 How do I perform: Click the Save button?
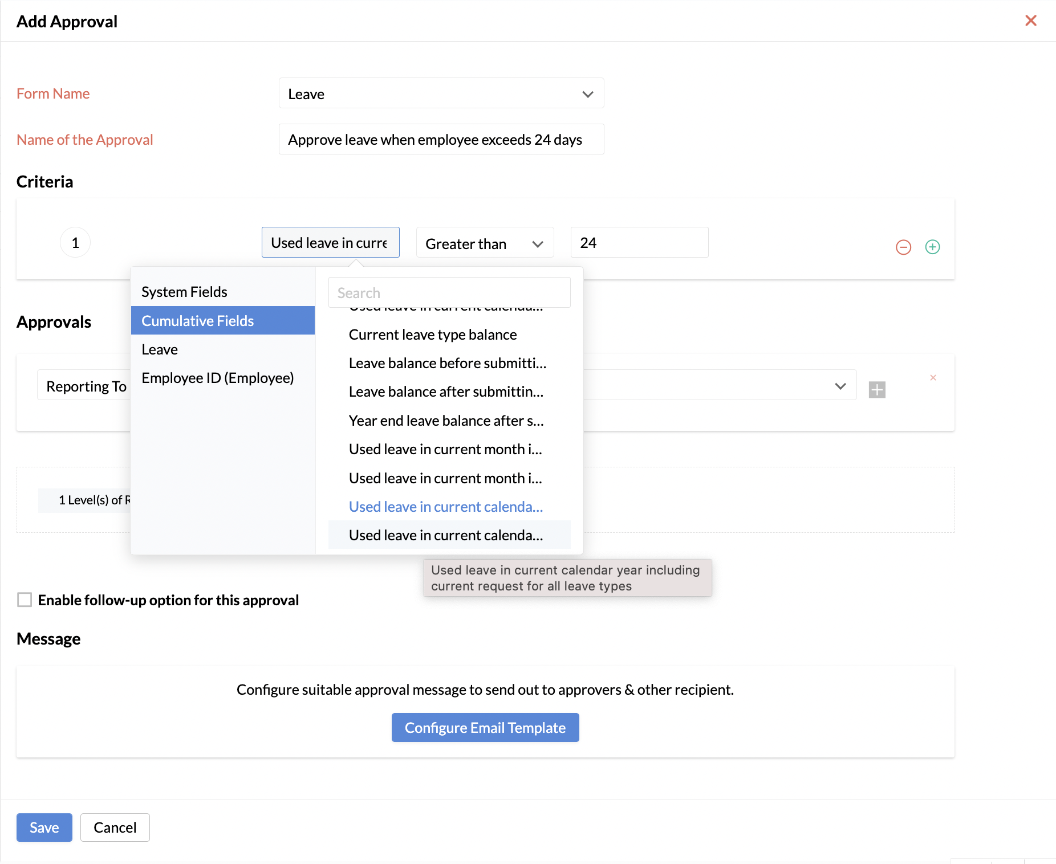click(x=44, y=827)
